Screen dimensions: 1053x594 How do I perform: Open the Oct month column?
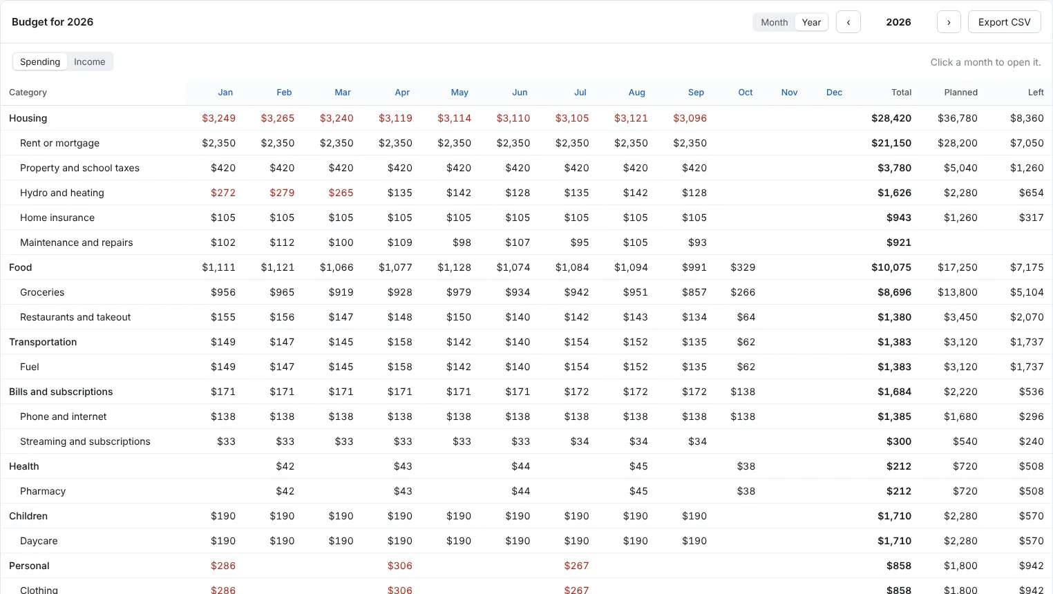point(746,92)
